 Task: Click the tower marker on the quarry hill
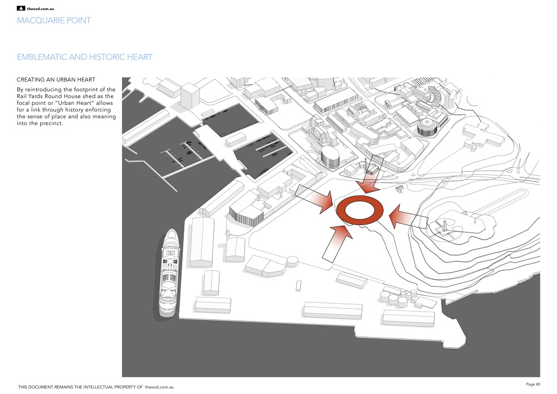[446, 226]
